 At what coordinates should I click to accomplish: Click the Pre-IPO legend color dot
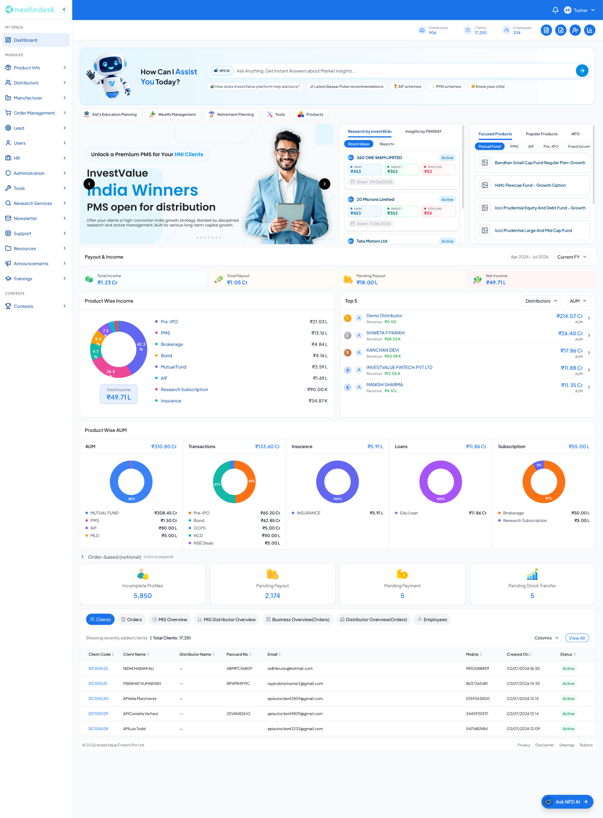(x=156, y=322)
